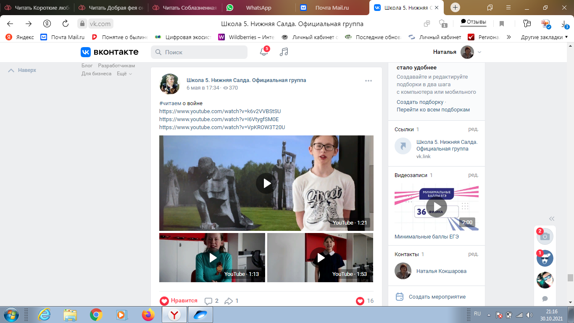Open camera story icon with badge 2
Viewport: 574px width, 323px height.
[545, 236]
